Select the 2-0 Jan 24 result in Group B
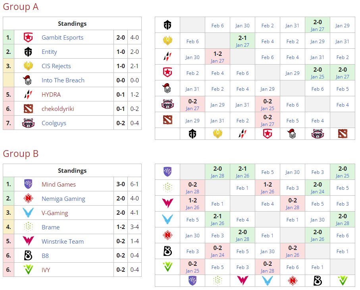 (x=318, y=188)
